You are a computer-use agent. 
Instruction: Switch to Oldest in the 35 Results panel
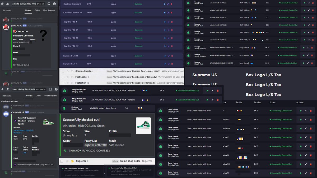(37, 10)
